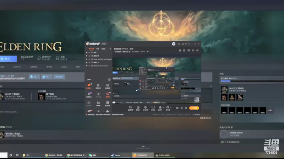The width and height of the screenshot is (284, 159).
Task: Open the orange danmaku tool in toolbox
Action: click(89, 86)
